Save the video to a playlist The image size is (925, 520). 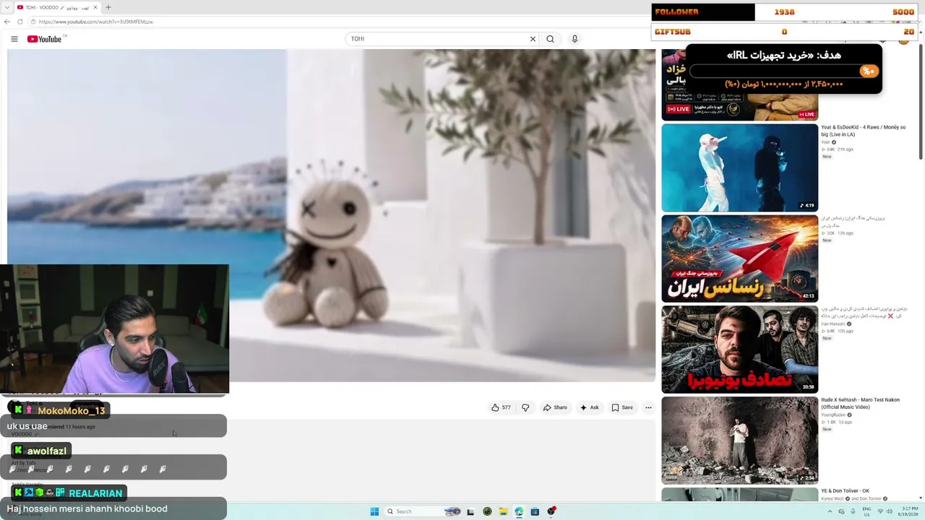pyautogui.click(x=622, y=407)
